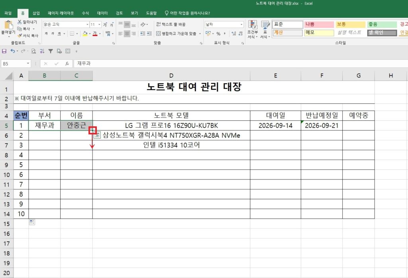Screen dimensions: 408x278
Task: Open the font name dropdown (맑은 고딕)
Action: [x=87, y=24]
